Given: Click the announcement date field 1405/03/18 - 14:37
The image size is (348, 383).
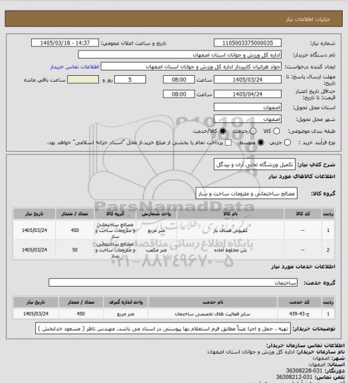Looking at the screenshot, I should pyautogui.click(x=65, y=43).
